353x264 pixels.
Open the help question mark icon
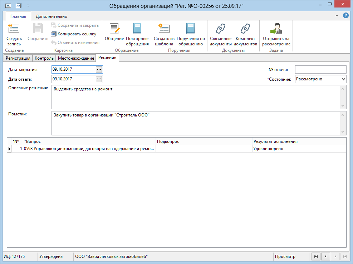(345, 16)
